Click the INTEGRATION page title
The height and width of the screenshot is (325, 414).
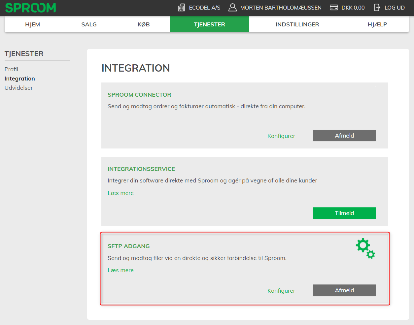[136, 68]
